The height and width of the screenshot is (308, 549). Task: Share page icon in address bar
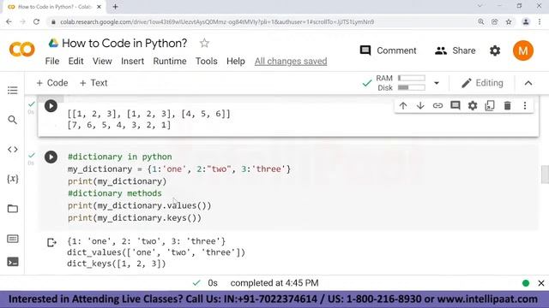[x=494, y=21]
